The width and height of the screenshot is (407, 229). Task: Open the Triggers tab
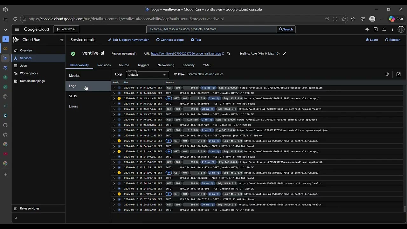(x=143, y=65)
